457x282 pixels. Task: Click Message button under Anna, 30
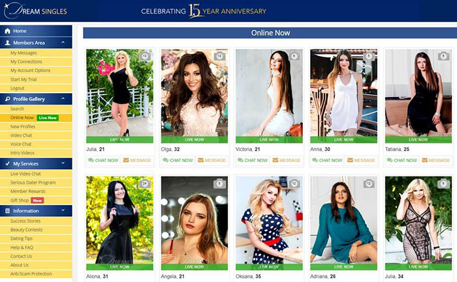[361, 160]
